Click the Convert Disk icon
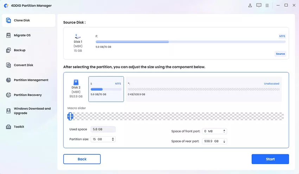This screenshot has height=174, width=299. (8, 65)
